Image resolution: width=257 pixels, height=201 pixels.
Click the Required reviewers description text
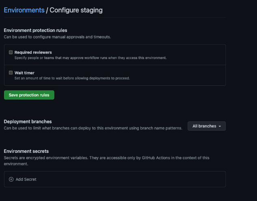point(90,58)
